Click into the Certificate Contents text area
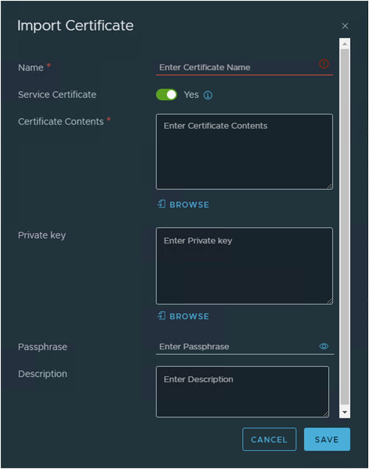 pos(244,152)
